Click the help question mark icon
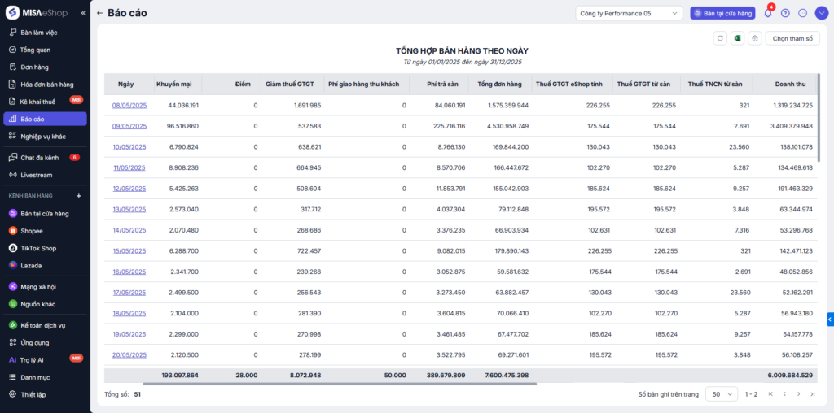Screen dimensions: 834x413 [x=785, y=13]
